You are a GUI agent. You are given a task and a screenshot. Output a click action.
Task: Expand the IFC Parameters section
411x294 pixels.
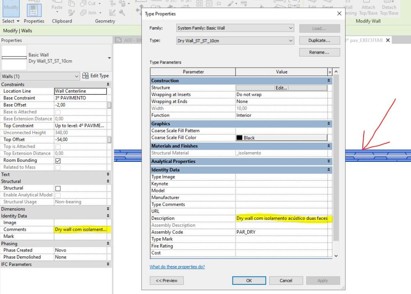coord(108,264)
